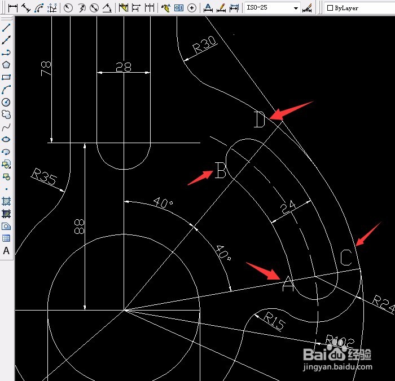Select the R35 dimension text
Screen dimensions: 395x381
tap(45, 176)
